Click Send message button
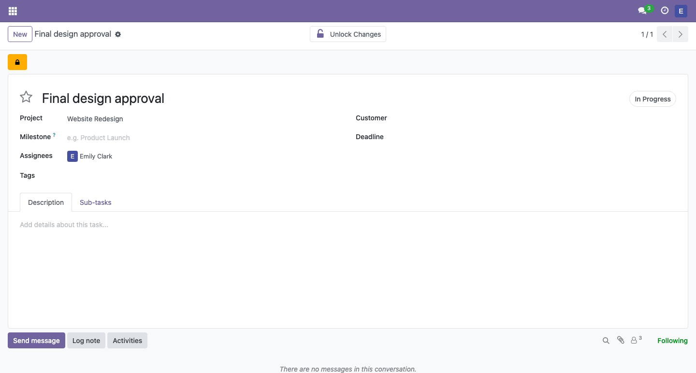The width and height of the screenshot is (696, 373). 36,340
